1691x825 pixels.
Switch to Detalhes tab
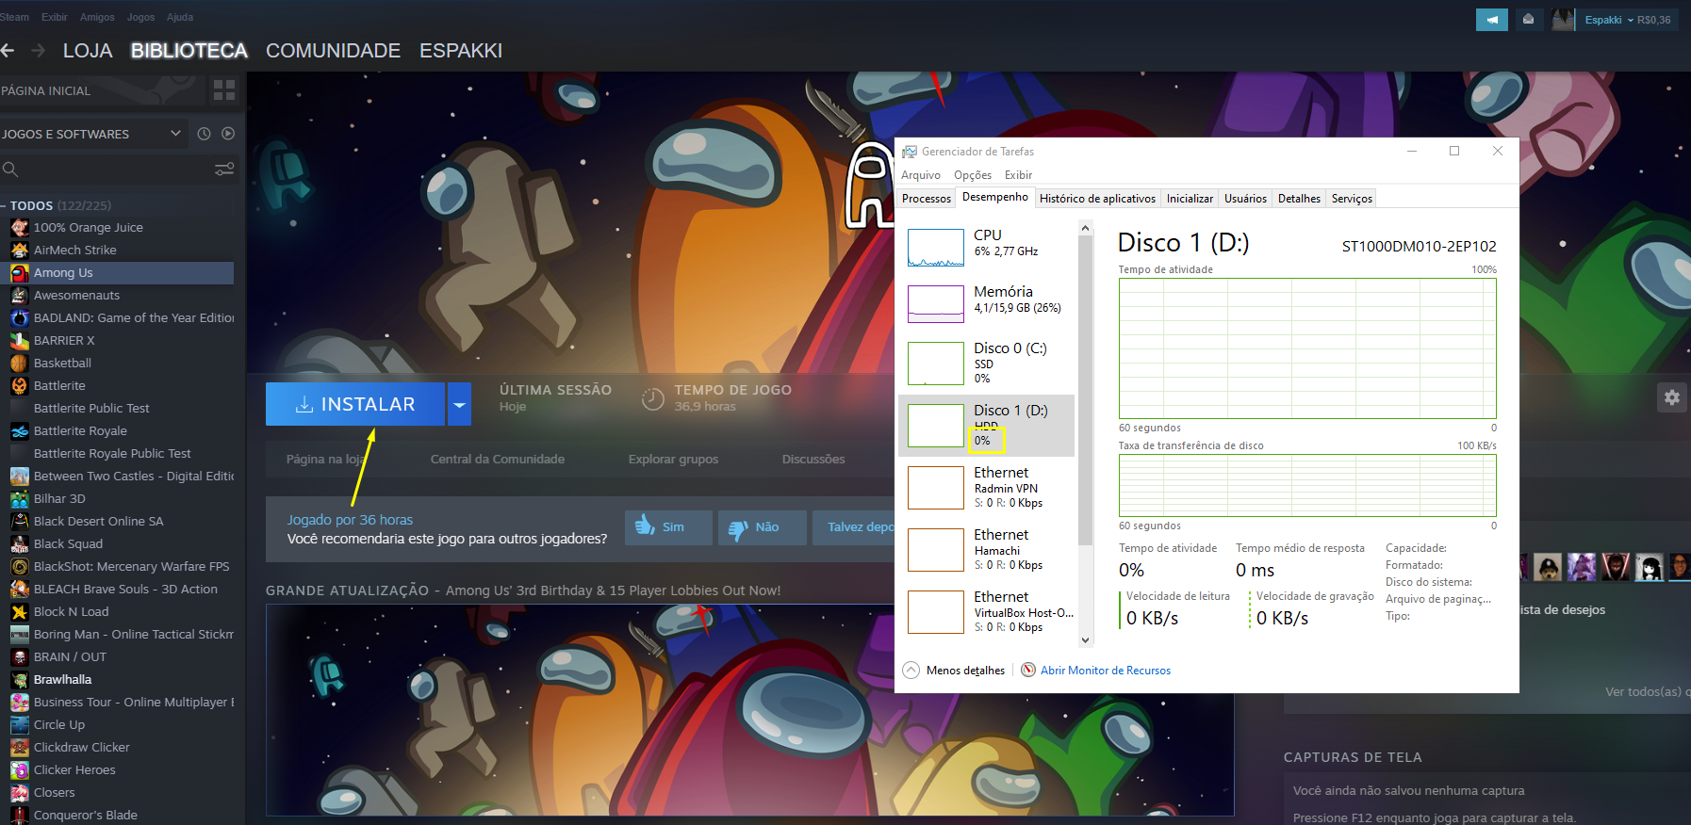coord(1299,199)
